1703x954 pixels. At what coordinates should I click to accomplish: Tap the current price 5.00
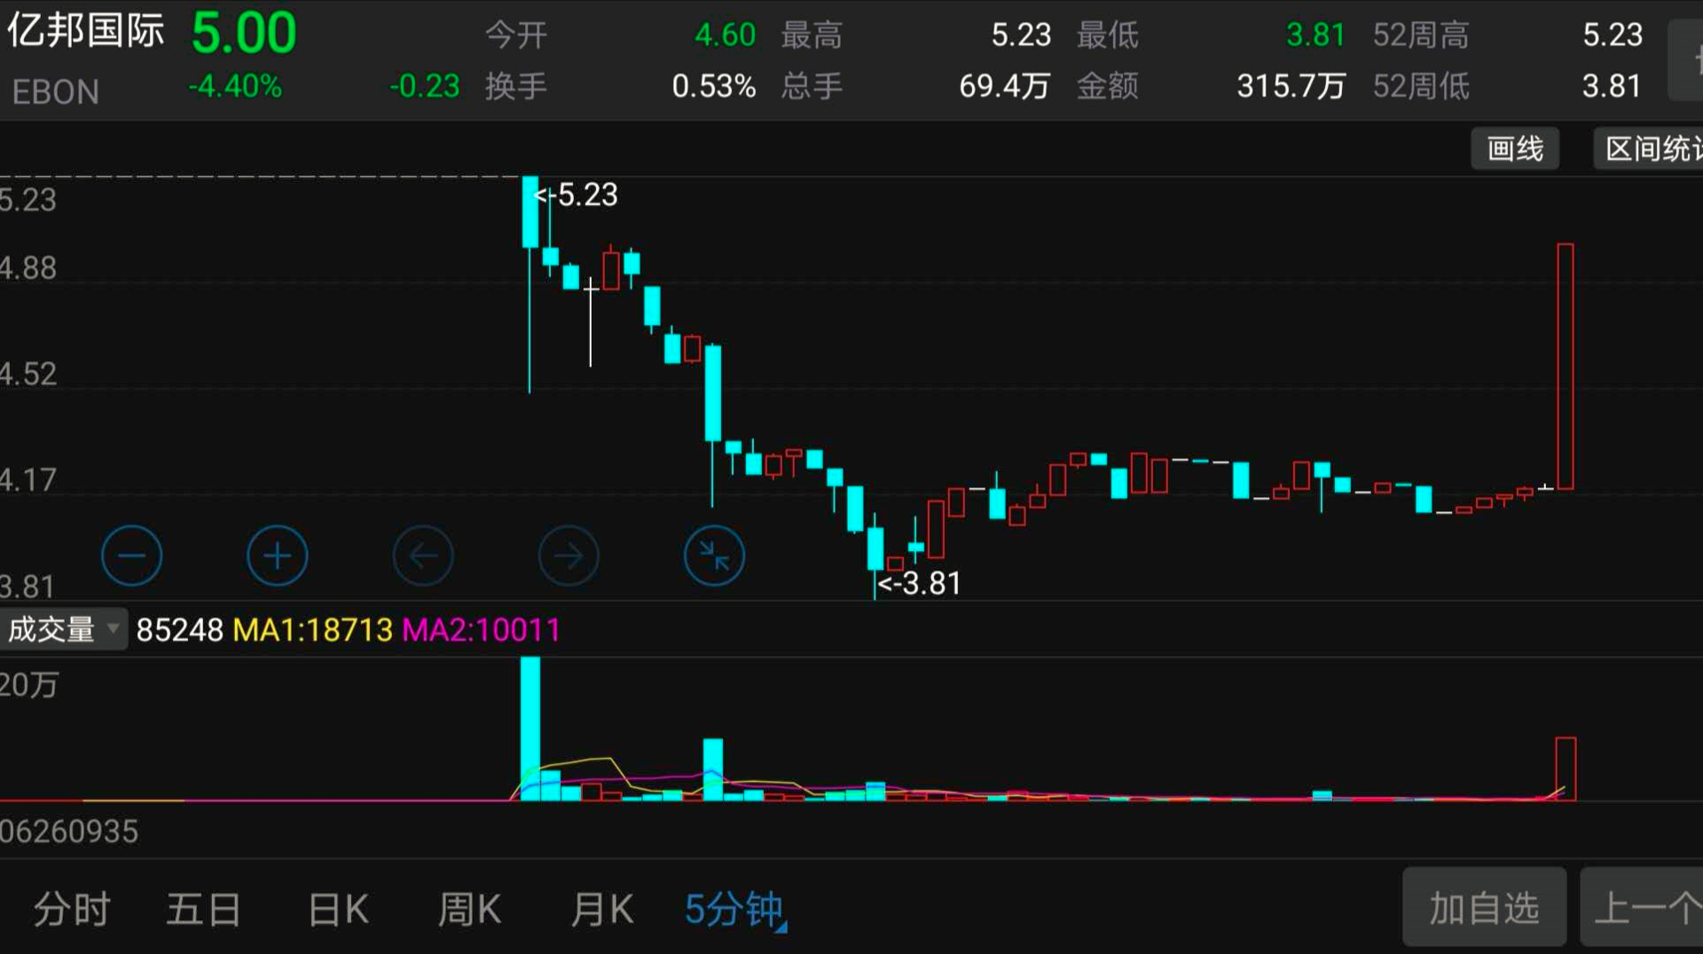pos(244,33)
